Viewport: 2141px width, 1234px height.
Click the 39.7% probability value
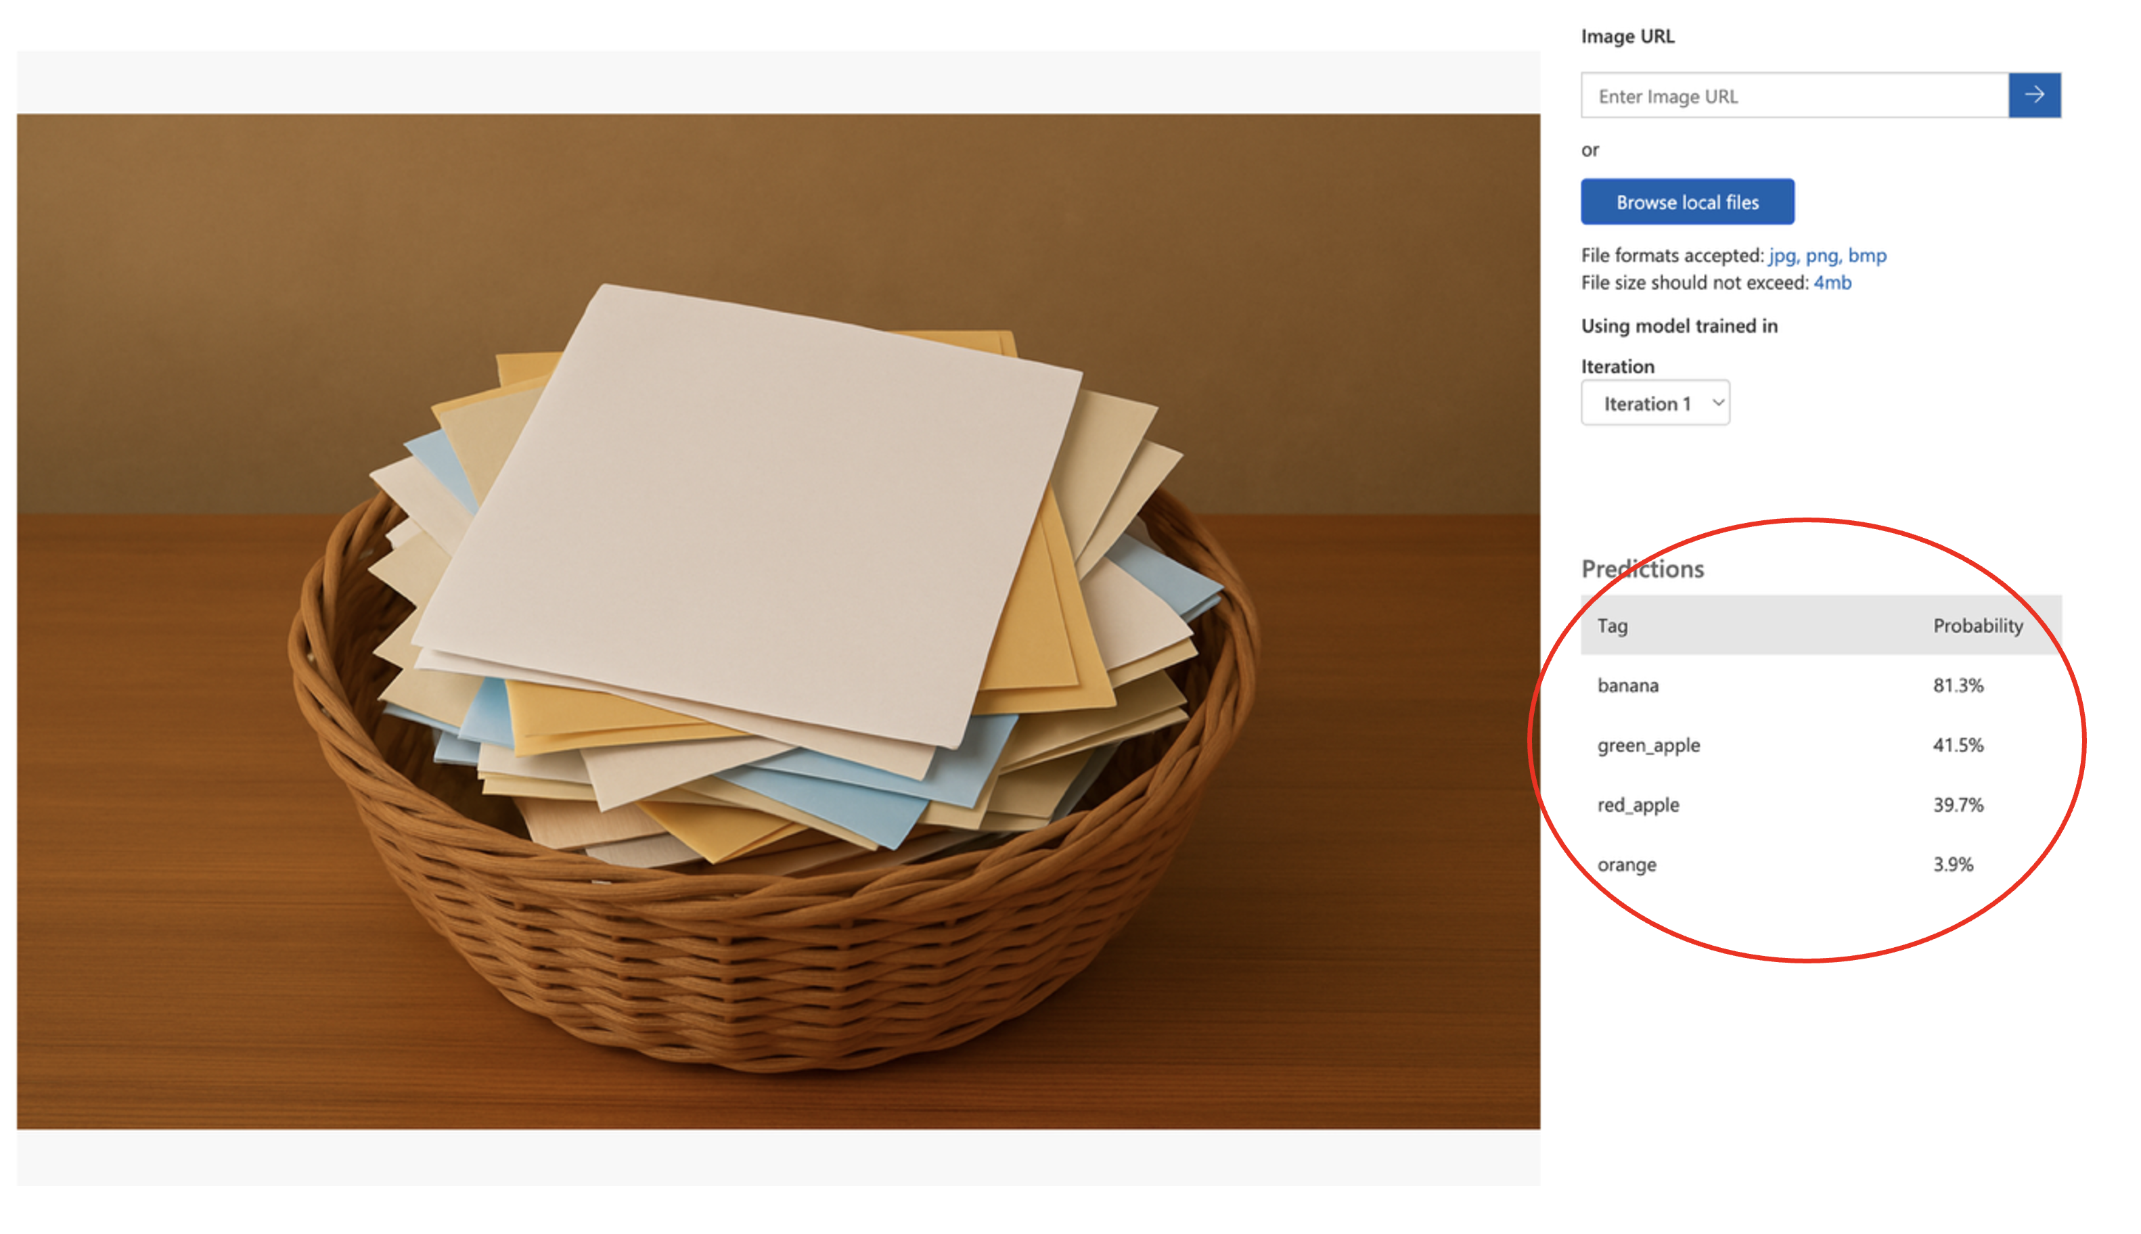coord(1958,804)
